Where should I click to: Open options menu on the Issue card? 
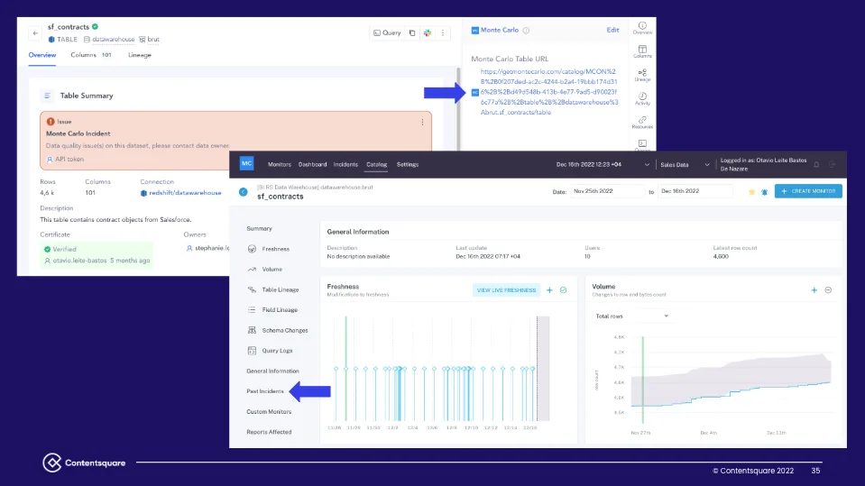tap(422, 122)
